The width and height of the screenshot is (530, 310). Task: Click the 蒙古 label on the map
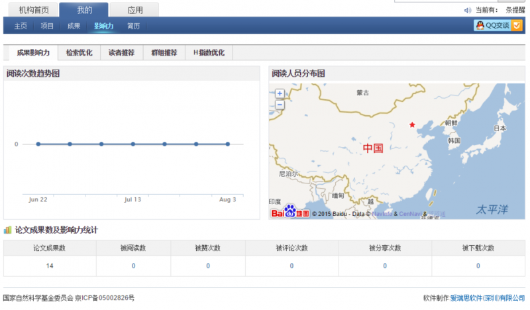362,93
